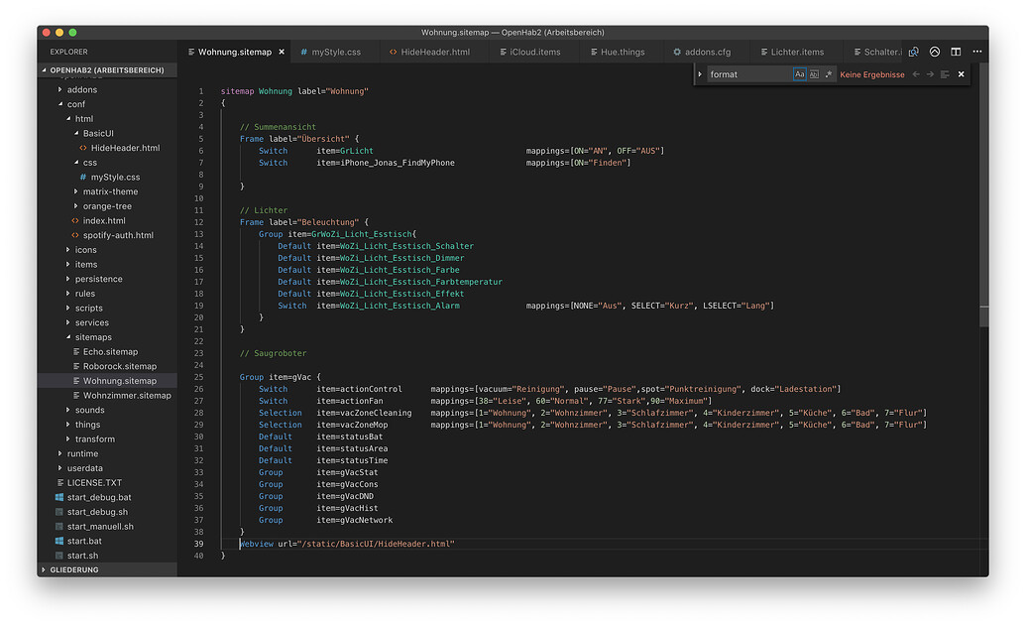Select the Roborock.sitemap file
Image resolution: width=1026 pixels, height=625 pixels.
[121, 366]
